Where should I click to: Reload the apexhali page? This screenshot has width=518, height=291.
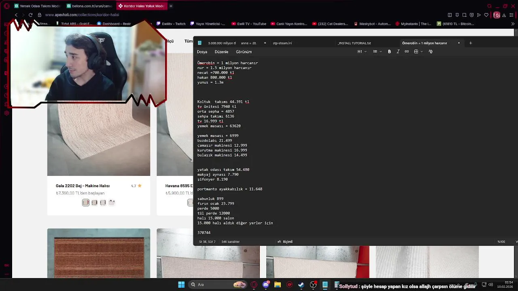click(x=30, y=15)
